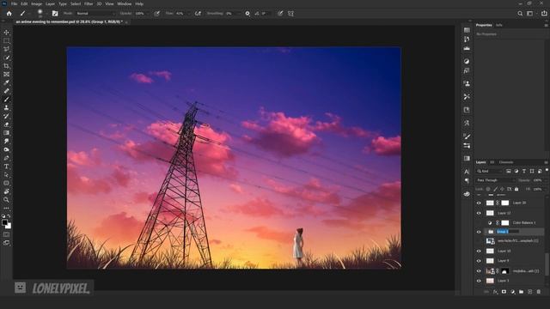
Task: Create a new layer
Action: pos(530,292)
